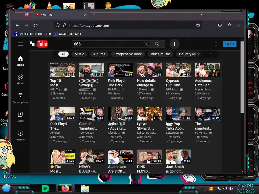Open 'The smartest...' 12:59 video thumbnail
The image size is (259, 194).
point(207,113)
